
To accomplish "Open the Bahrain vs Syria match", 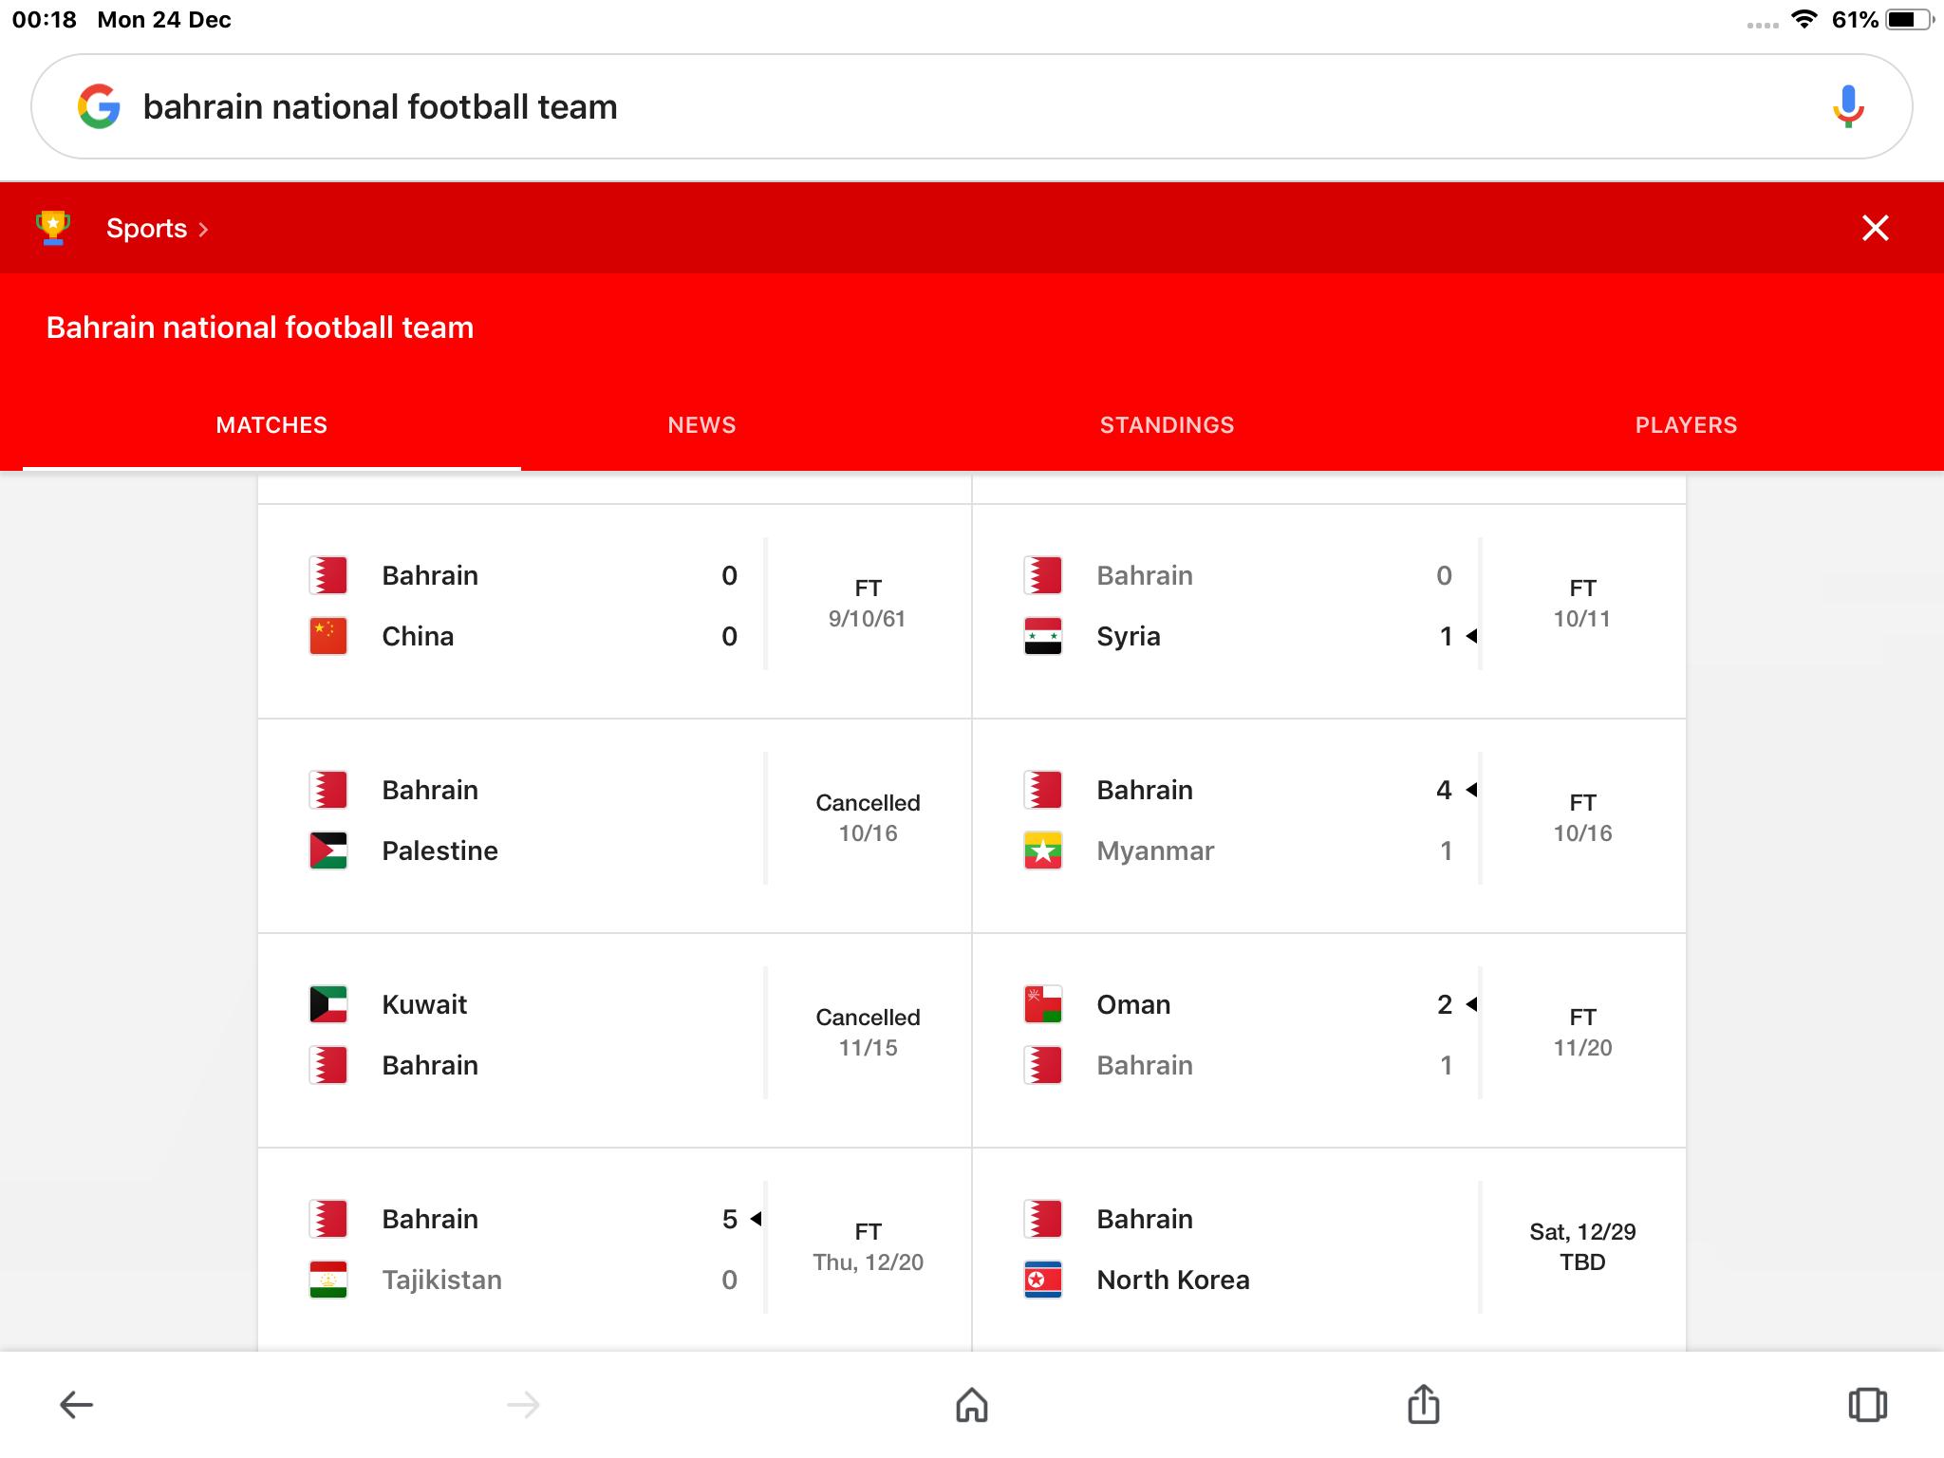I will (1329, 606).
